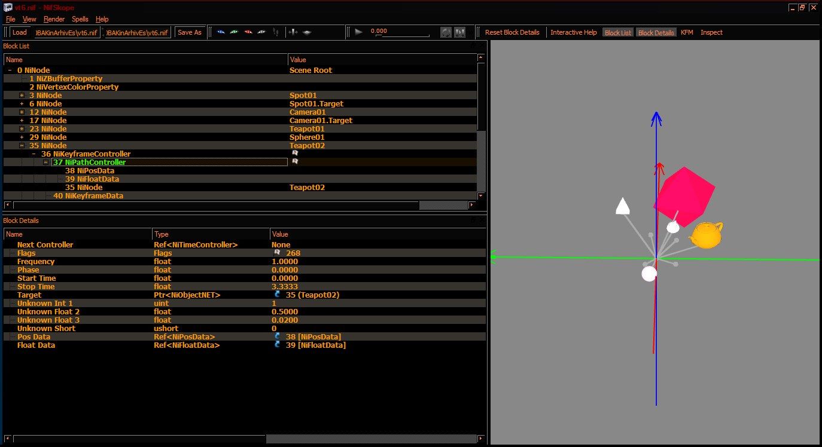Click the Unknown Float 2 value 0.5000

pyautogui.click(x=285, y=311)
